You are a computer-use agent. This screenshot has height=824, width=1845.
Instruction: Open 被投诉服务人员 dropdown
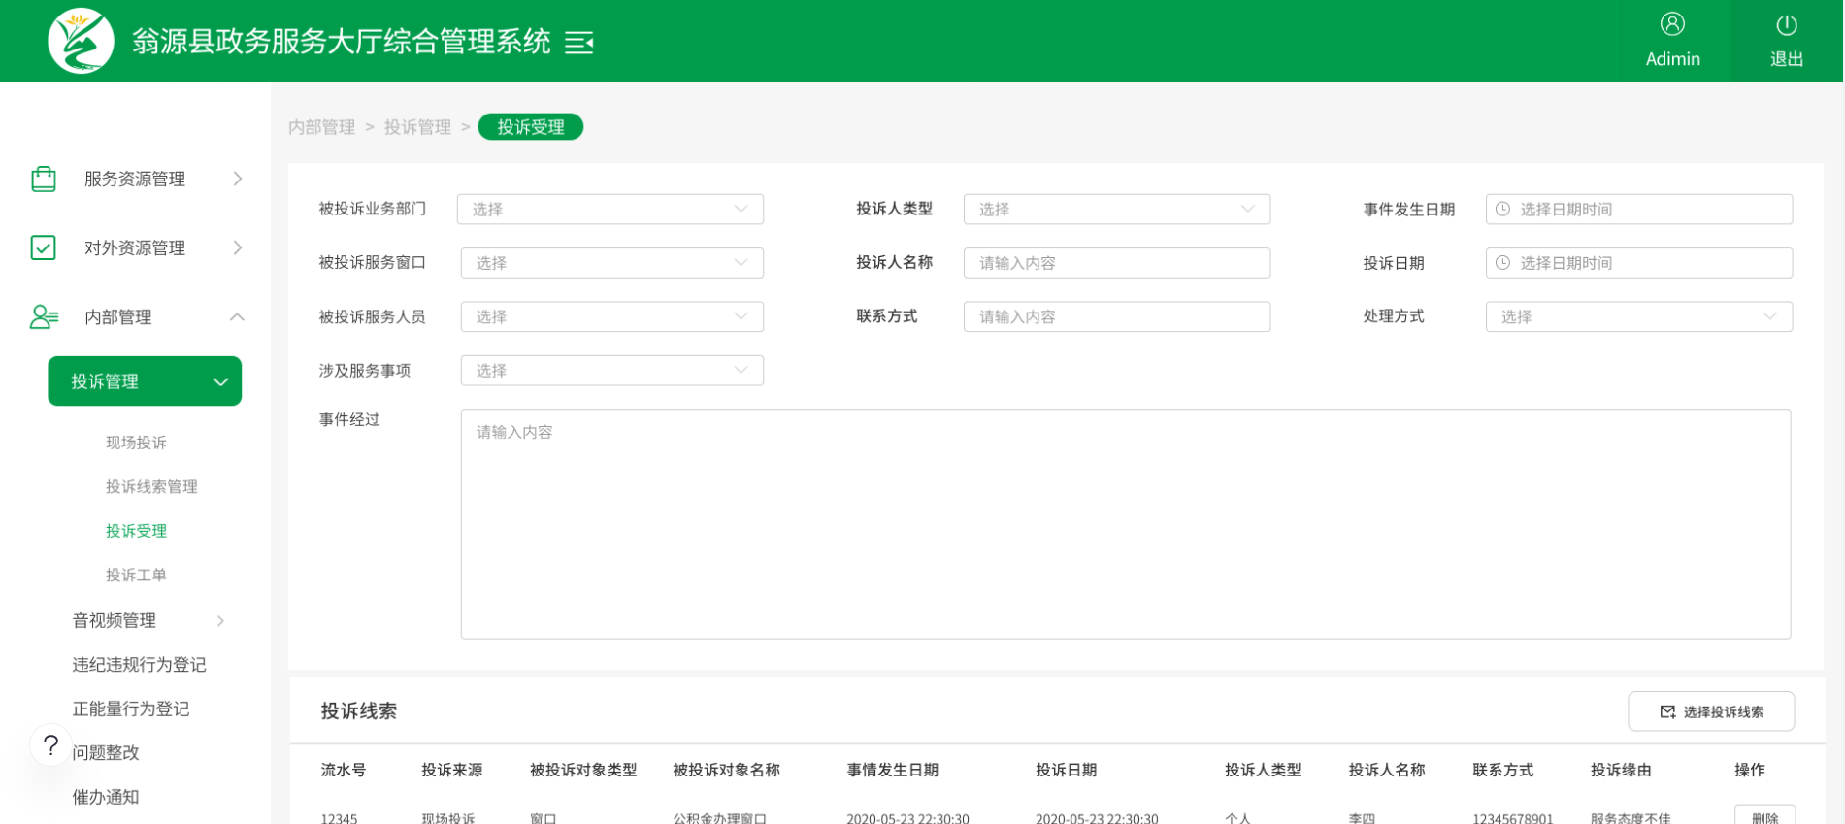point(612,316)
